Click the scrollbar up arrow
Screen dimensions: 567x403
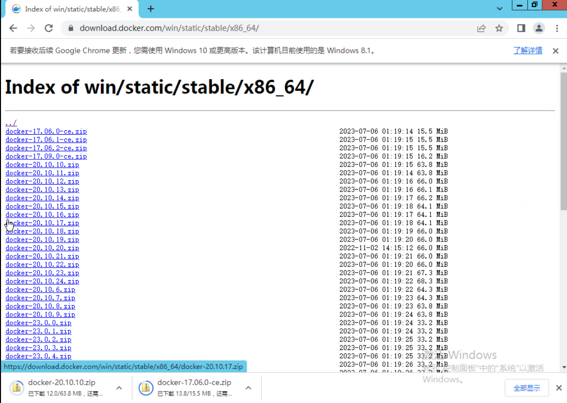coord(564,68)
